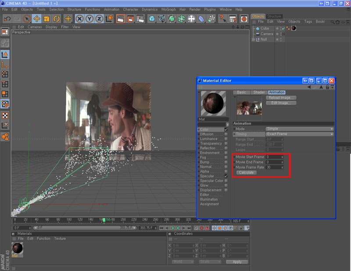Switch to the Basic tab
351x271 pixels.
coord(241,92)
